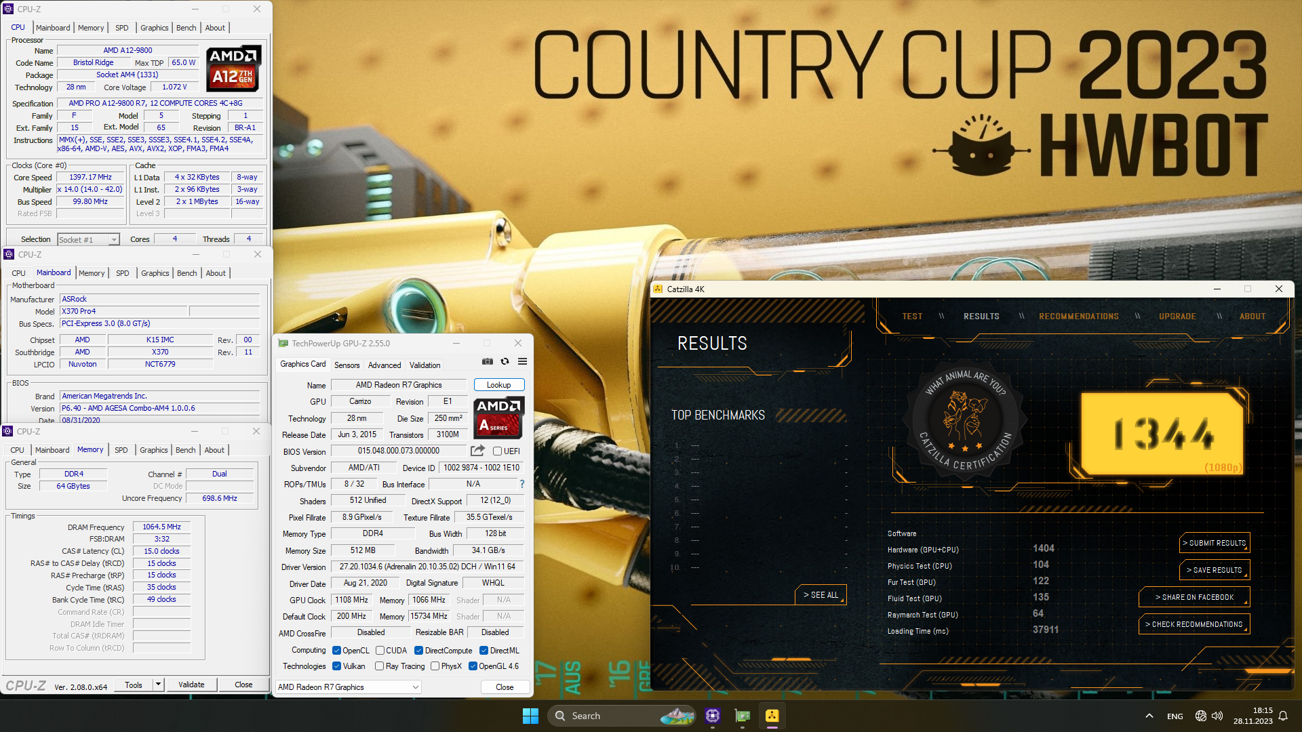Click the Lookup button in GPU-Z
The width and height of the screenshot is (1302, 732).
tap(499, 385)
